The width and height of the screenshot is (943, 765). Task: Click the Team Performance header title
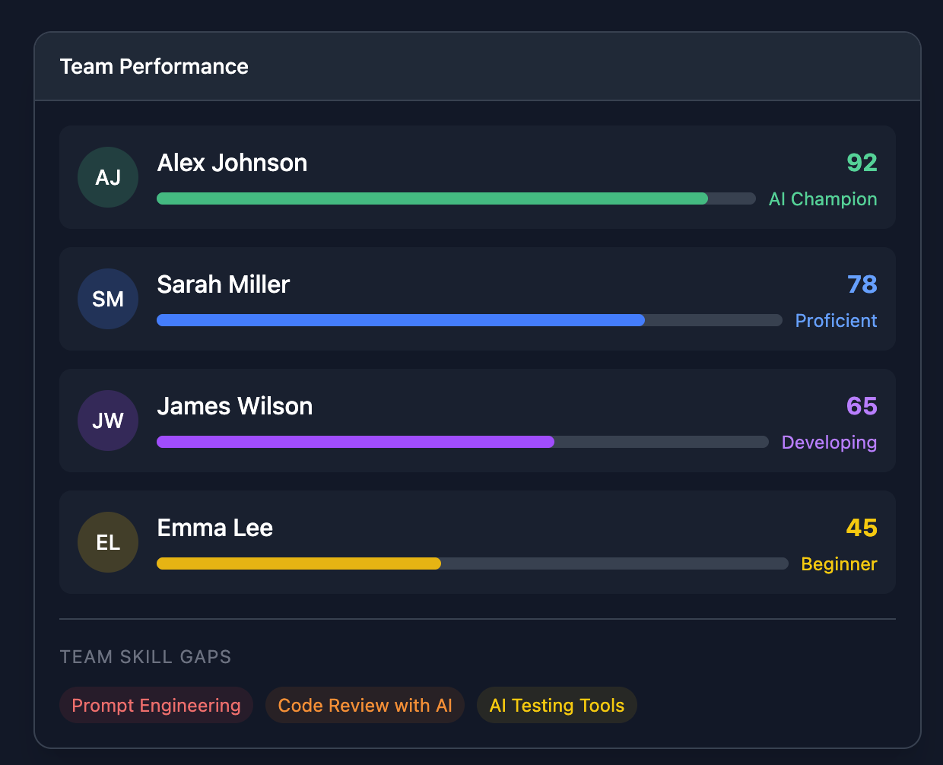pyautogui.click(x=154, y=66)
